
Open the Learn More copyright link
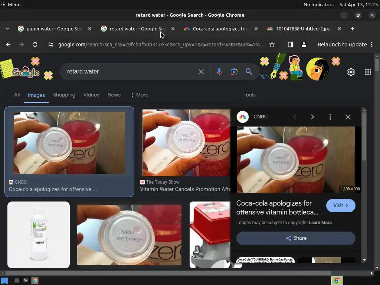(x=320, y=223)
